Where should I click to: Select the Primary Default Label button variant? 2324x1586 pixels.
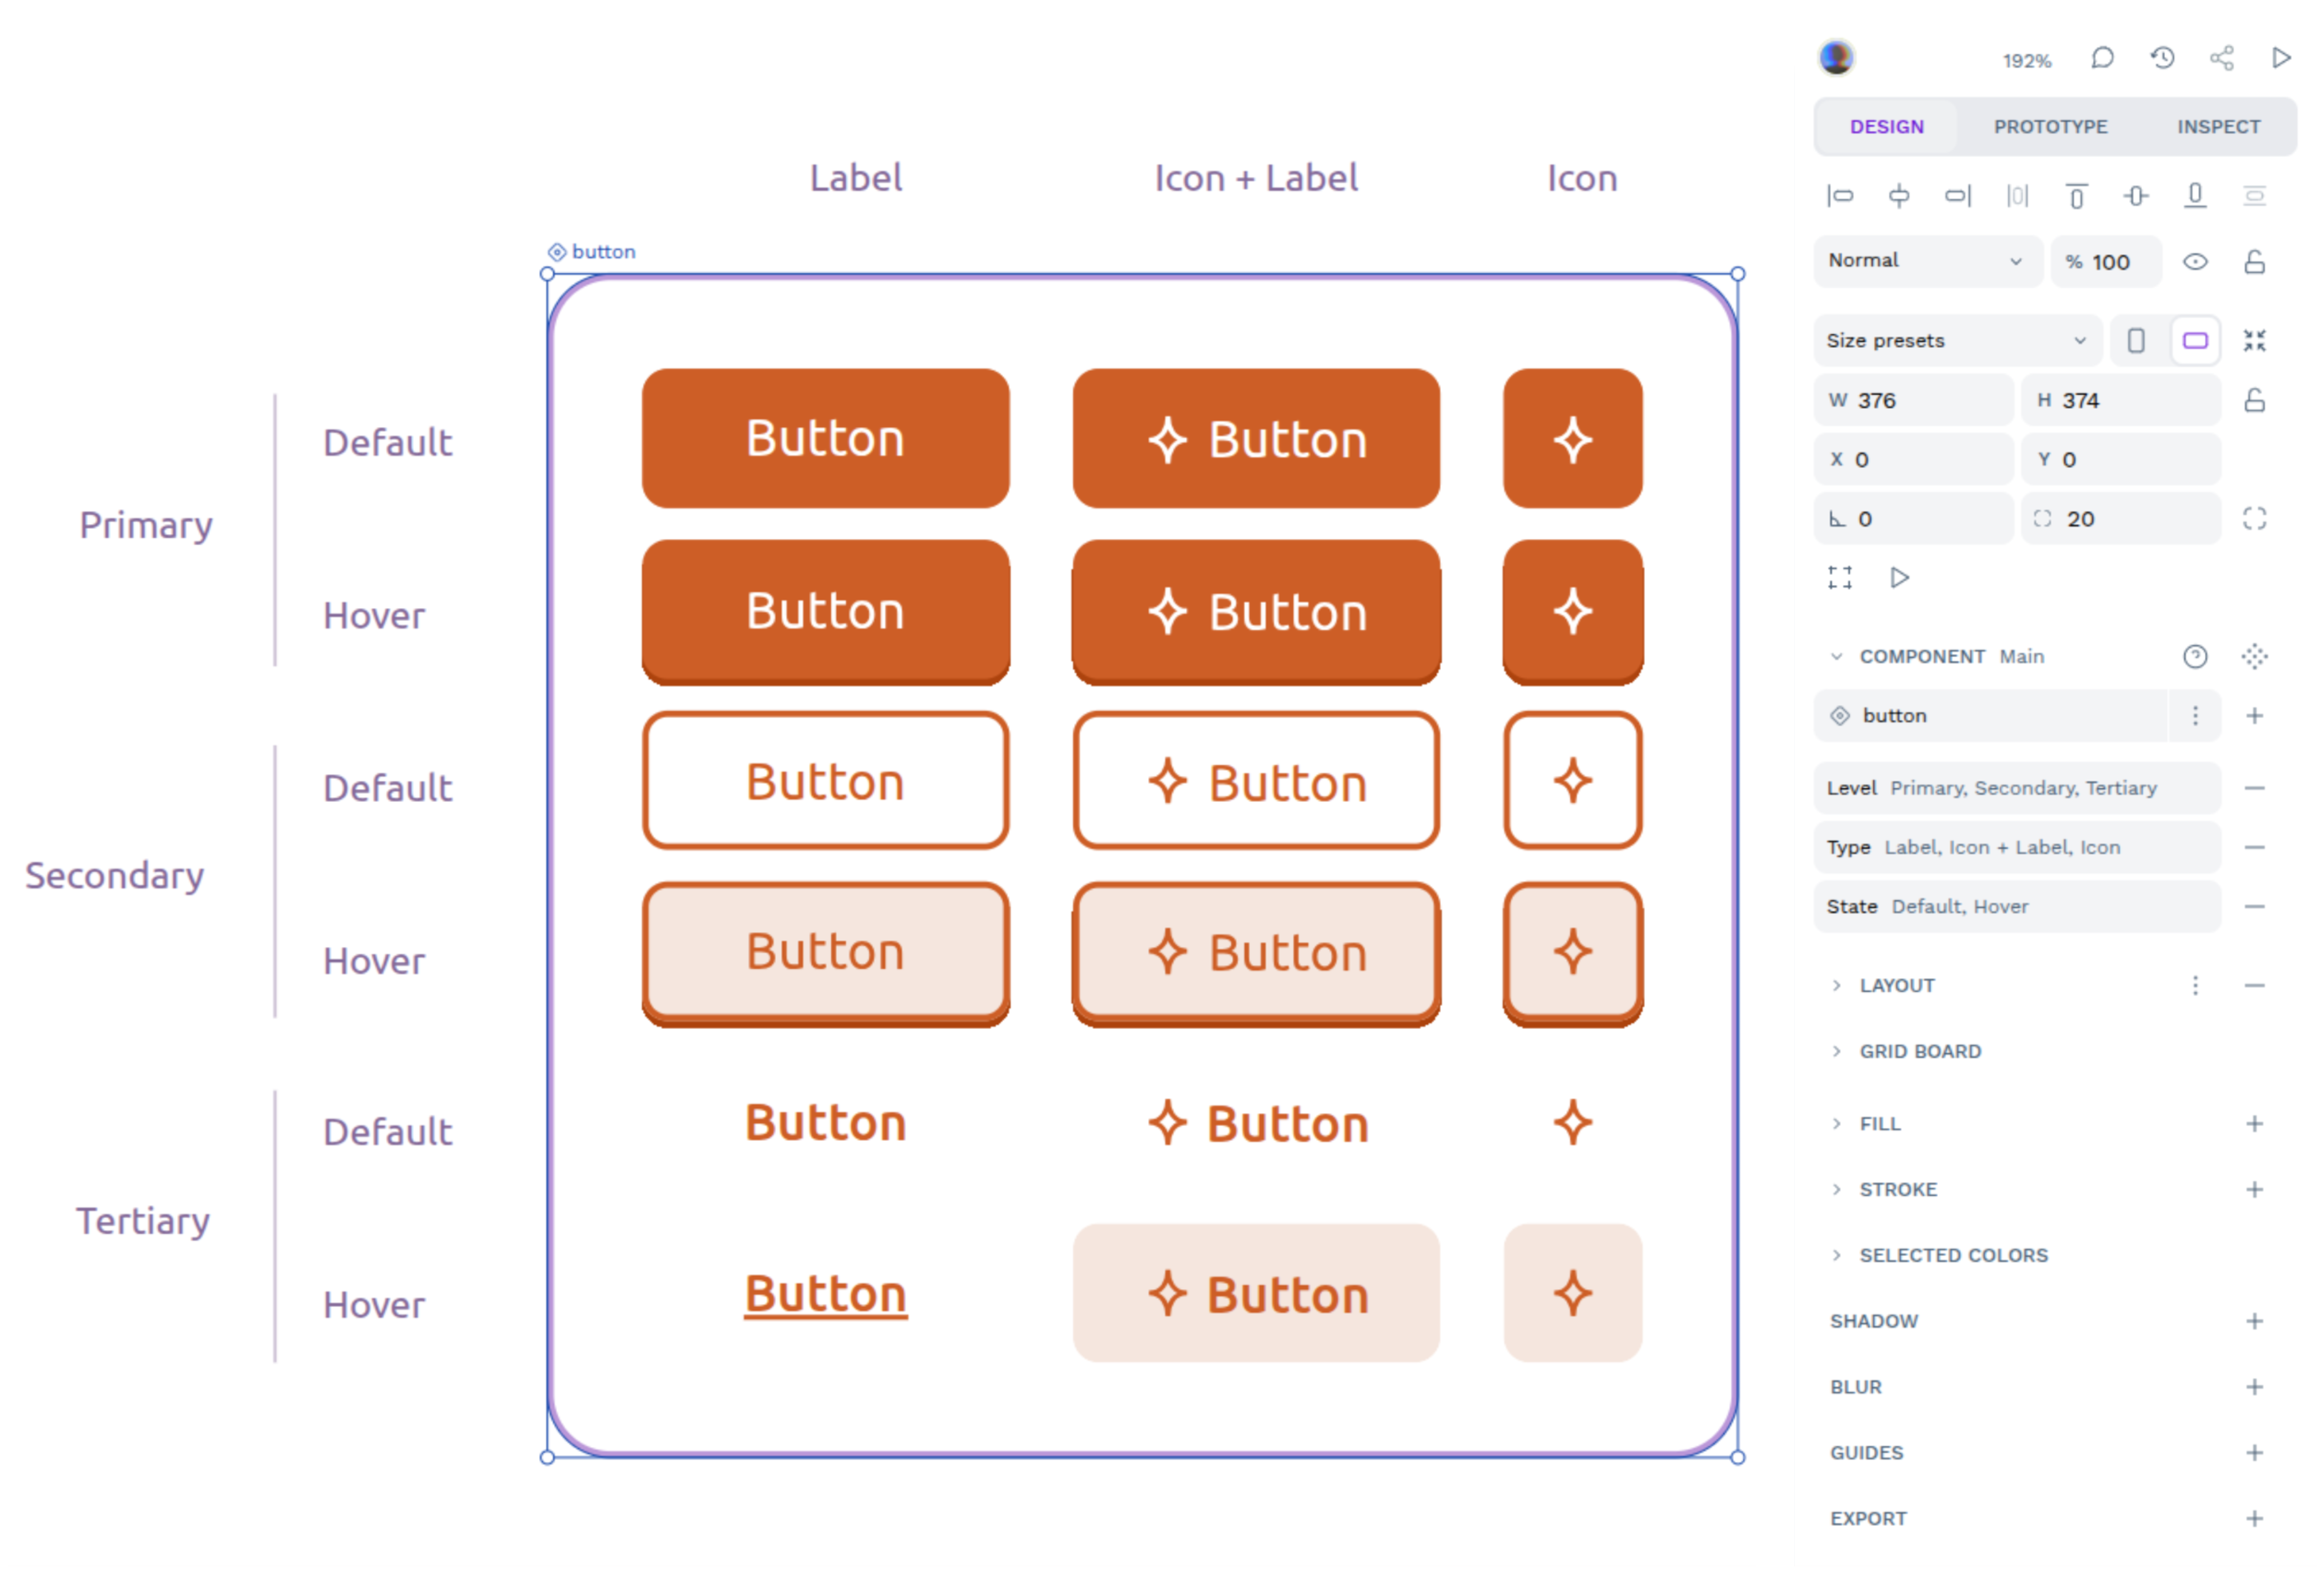click(825, 438)
